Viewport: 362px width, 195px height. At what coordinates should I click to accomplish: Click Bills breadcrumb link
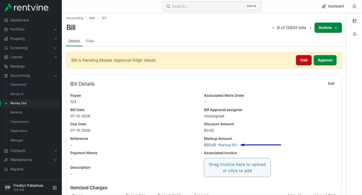click(x=92, y=18)
